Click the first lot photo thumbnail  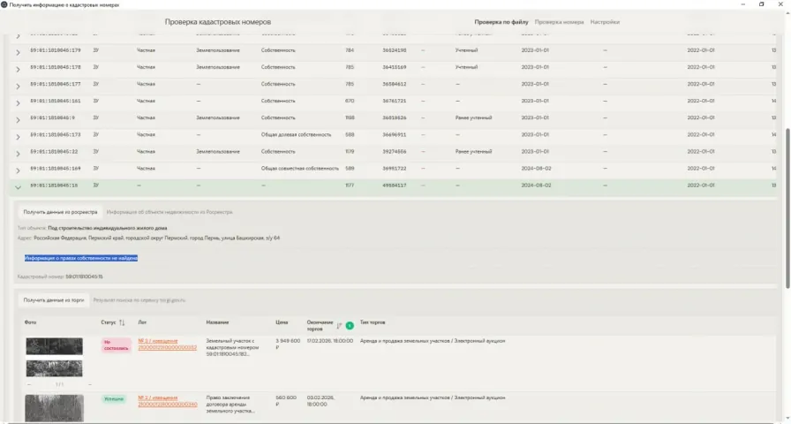(54, 346)
